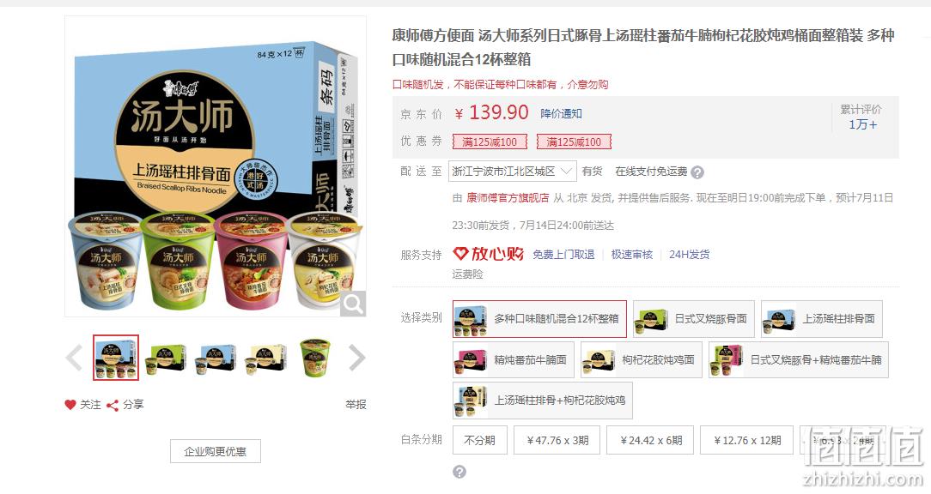
Task: Choose the ¥47.76 x 3期 installment option
Action: pyautogui.click(x=557, y=441)
